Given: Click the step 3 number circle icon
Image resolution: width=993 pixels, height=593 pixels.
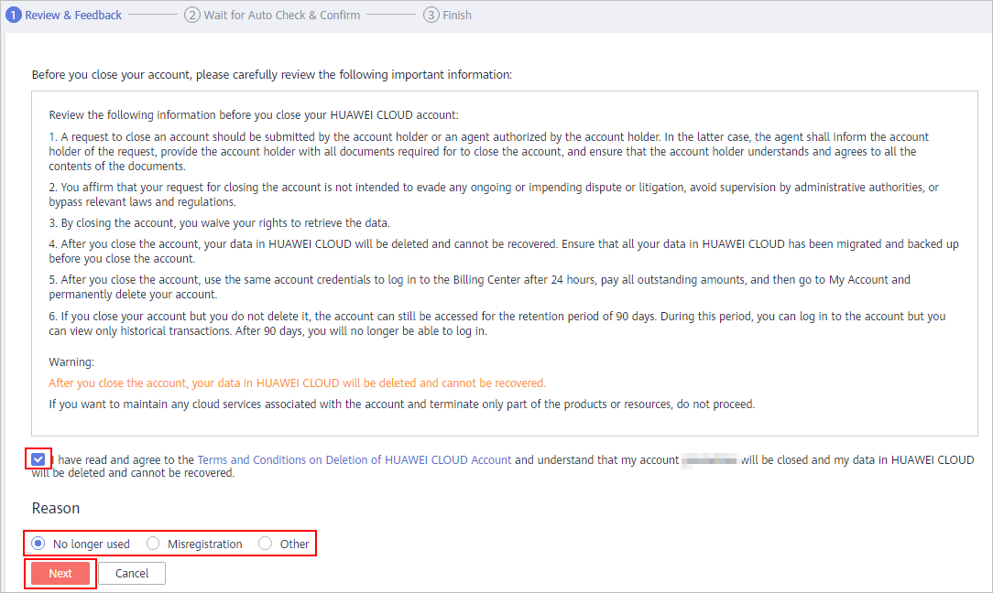Looking at the screenshot, I should [x=431, y=16].
